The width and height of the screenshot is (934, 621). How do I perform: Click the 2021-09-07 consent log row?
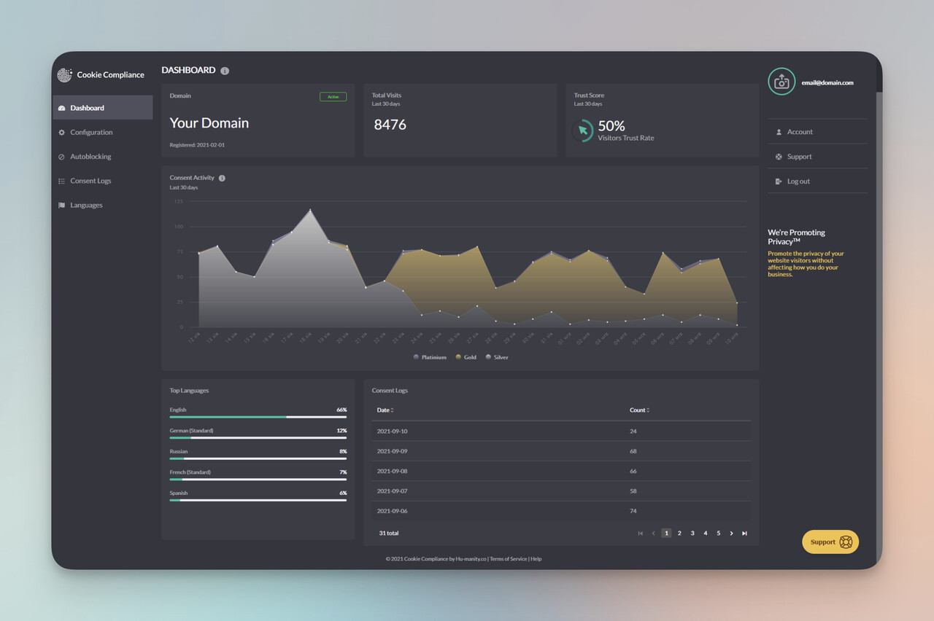pyautogui.click(x=561, y=491)
